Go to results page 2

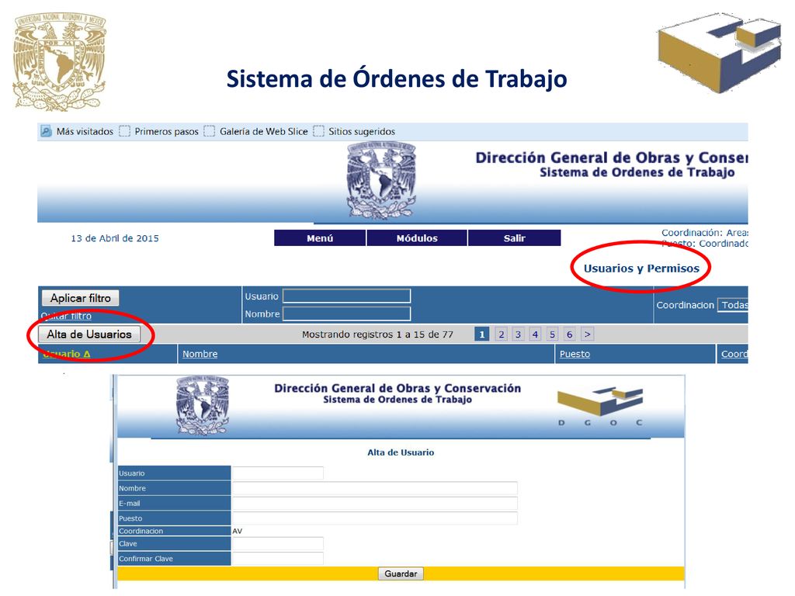click(501, 334)
